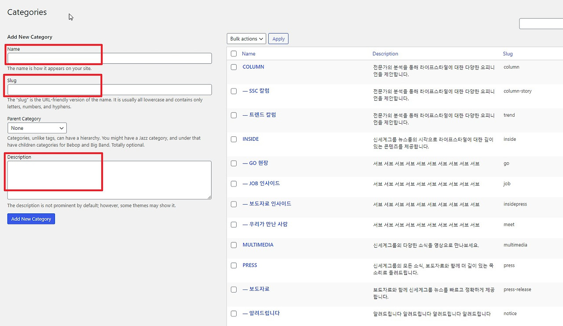Click the — 보도자료 link in the press-release row
This screenshot has height=326, width=563.
pyautogui.click(x=256, y=289)
